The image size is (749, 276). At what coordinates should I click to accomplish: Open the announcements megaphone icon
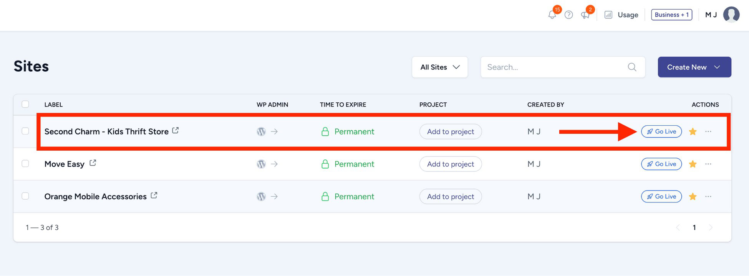(585, 15)
